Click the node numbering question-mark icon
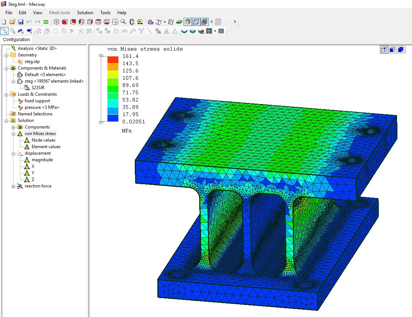This screenshot has width=412, height=317. pyautogui.click(x=159, y=22)
